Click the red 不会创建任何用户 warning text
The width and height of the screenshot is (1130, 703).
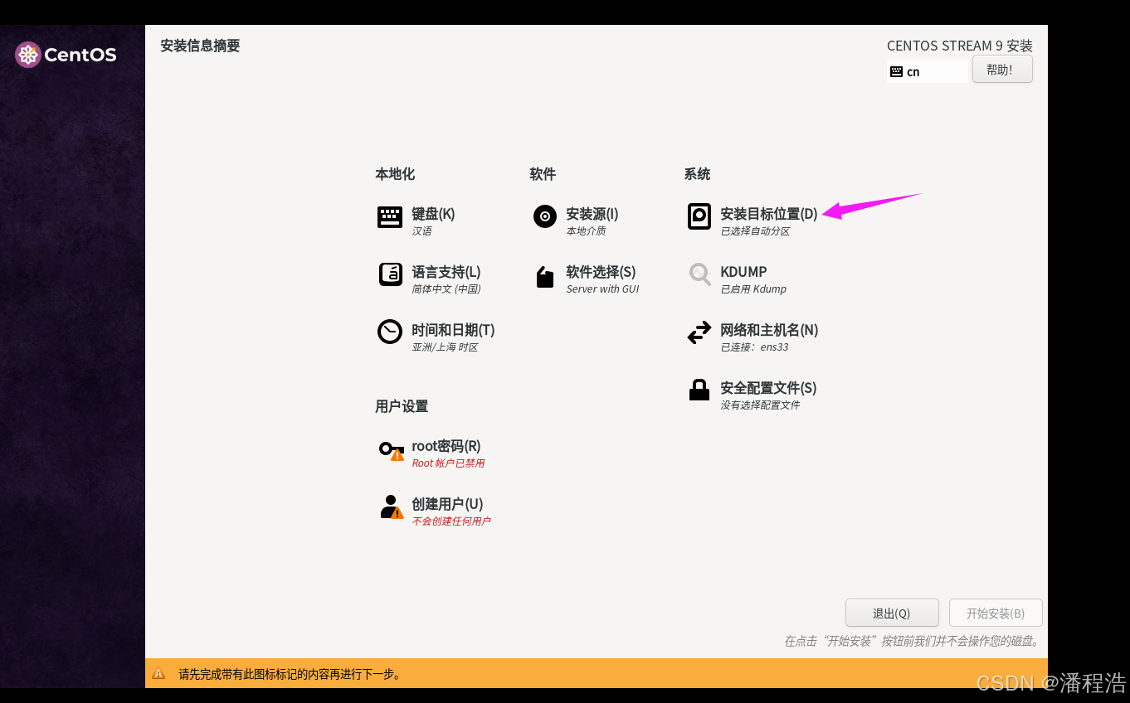pyautogui.click(x=451, y=521)
